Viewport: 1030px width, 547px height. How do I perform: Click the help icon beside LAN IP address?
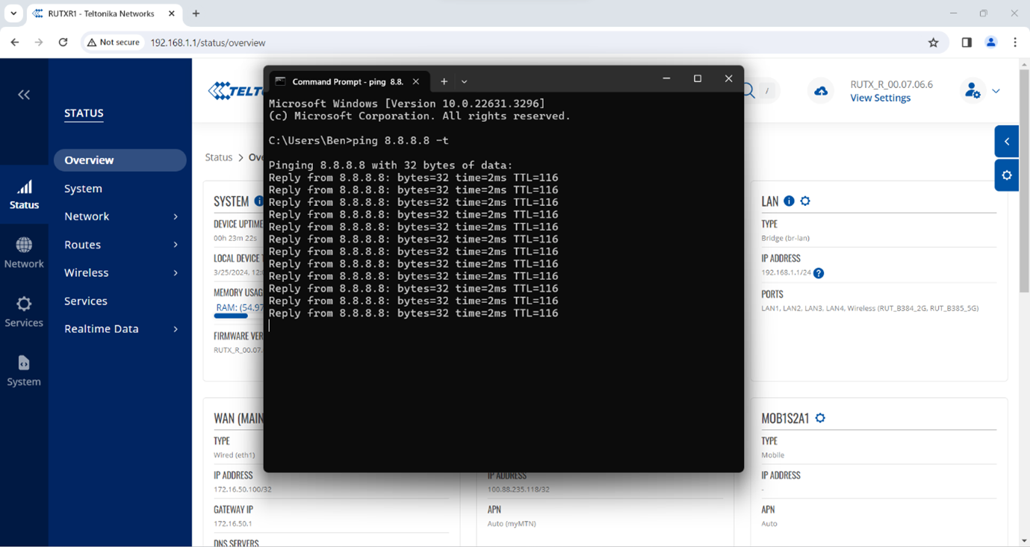click(819, 273)
